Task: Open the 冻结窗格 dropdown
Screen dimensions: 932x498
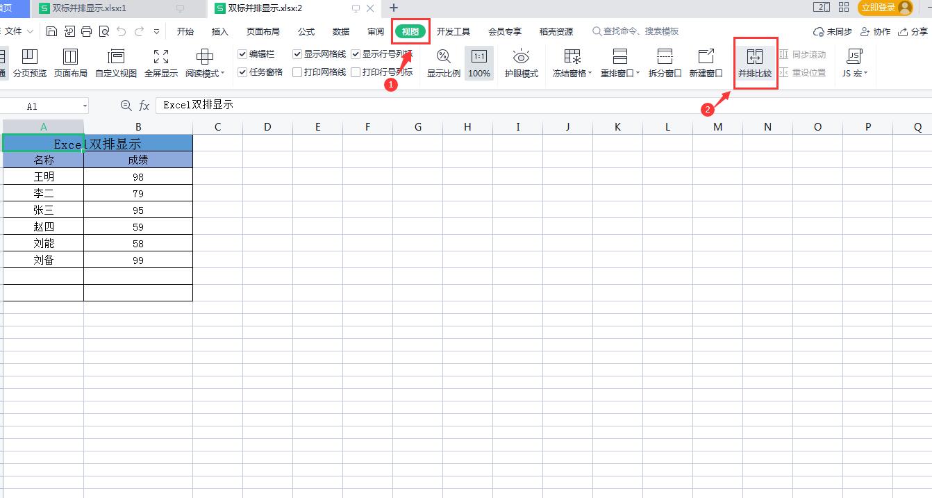Action: (571, 62)
